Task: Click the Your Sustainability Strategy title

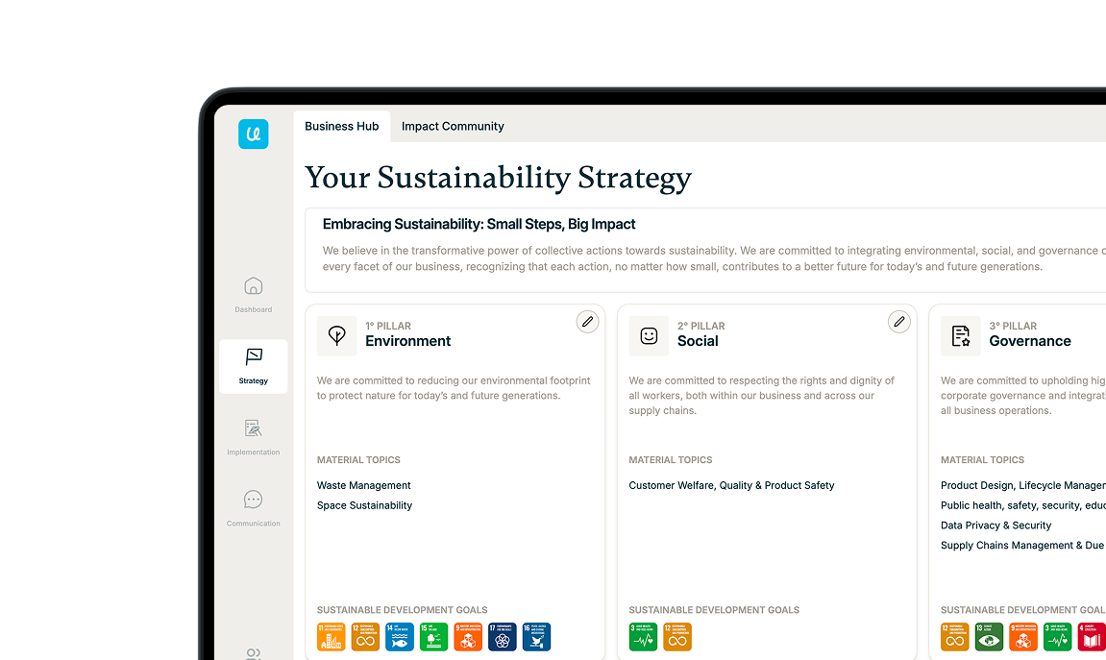Action: tap(498, 178)
